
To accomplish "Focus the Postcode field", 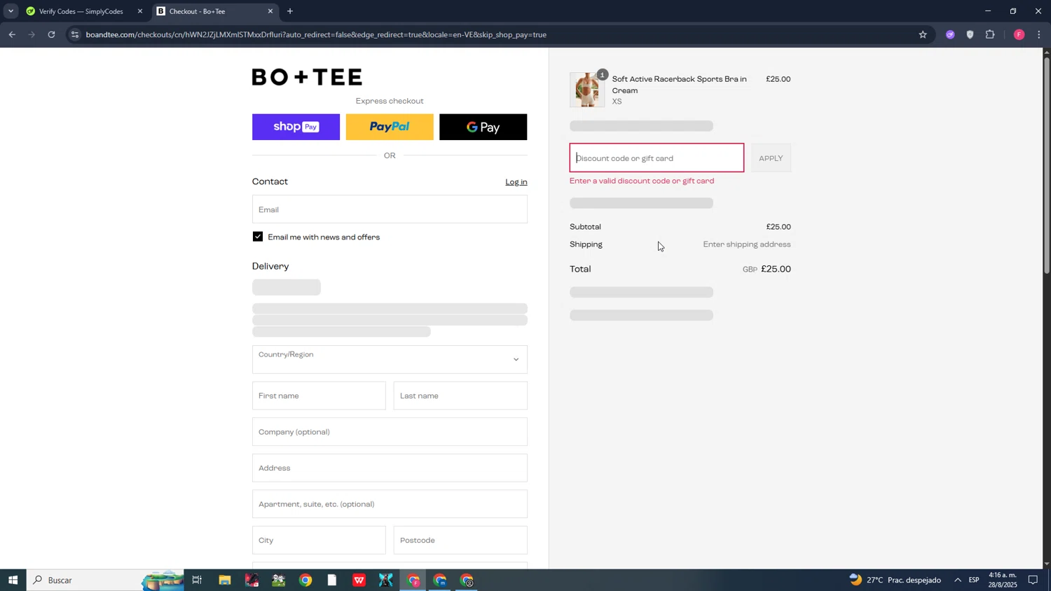I will point(460,541).
